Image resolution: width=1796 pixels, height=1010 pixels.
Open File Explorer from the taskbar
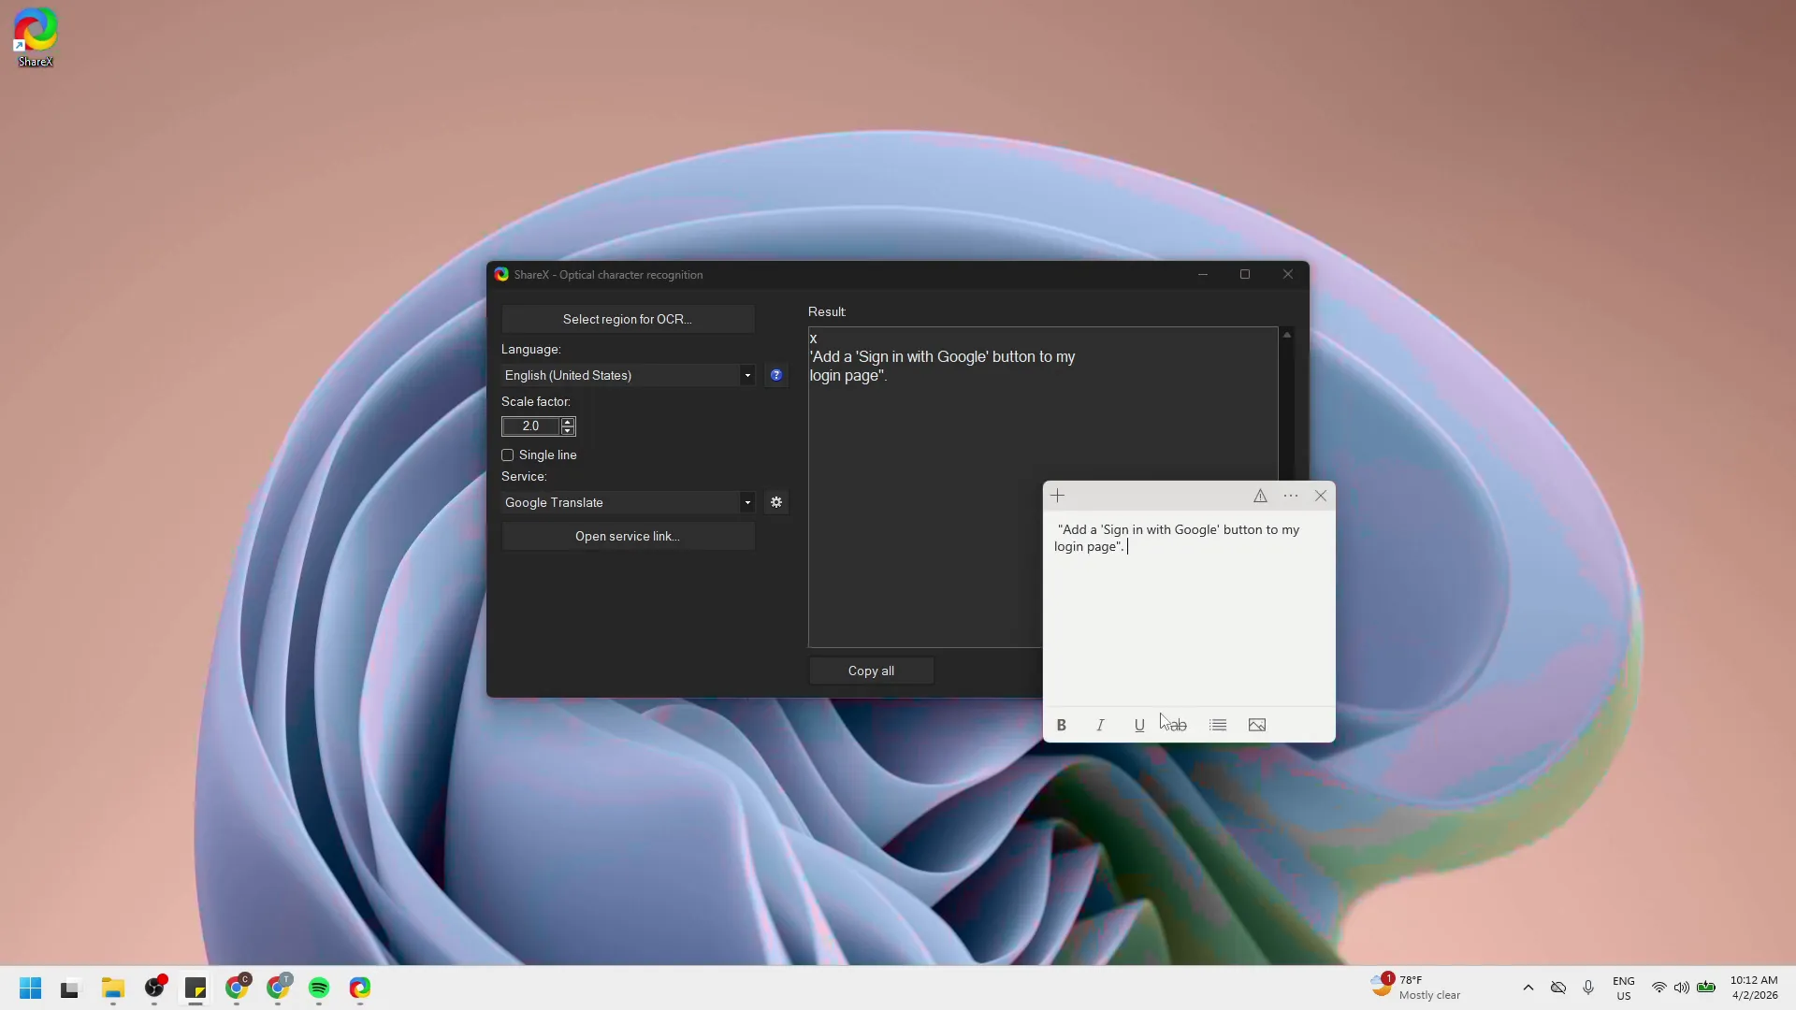click(x=113, y=988)
